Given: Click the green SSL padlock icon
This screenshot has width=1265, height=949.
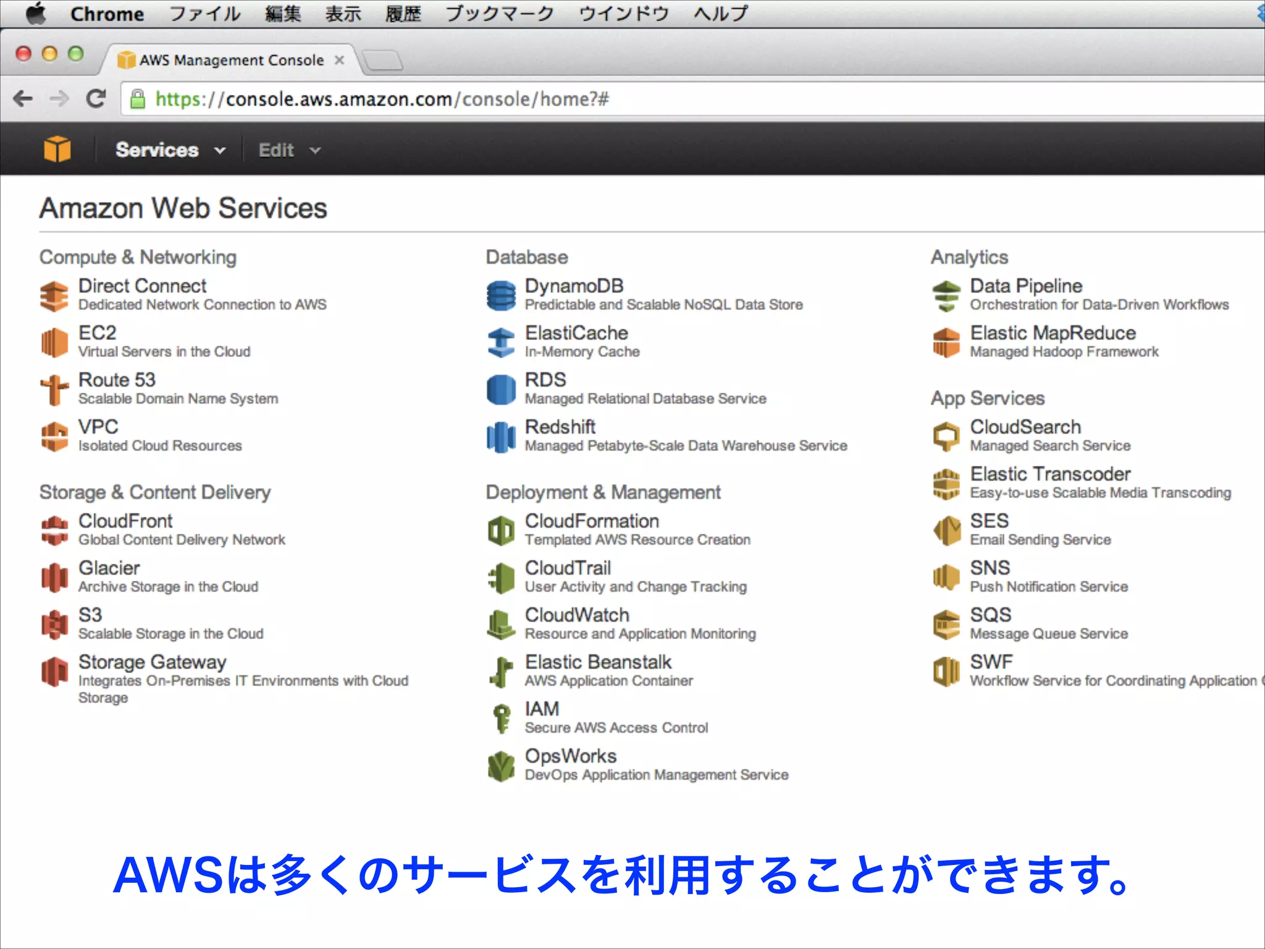Looking at the screenshot, I should (x=137, y=99).
